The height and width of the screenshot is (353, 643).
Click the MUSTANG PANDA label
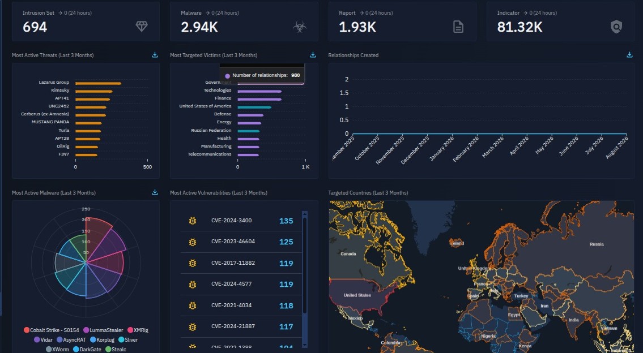click(x=50, y=122)
